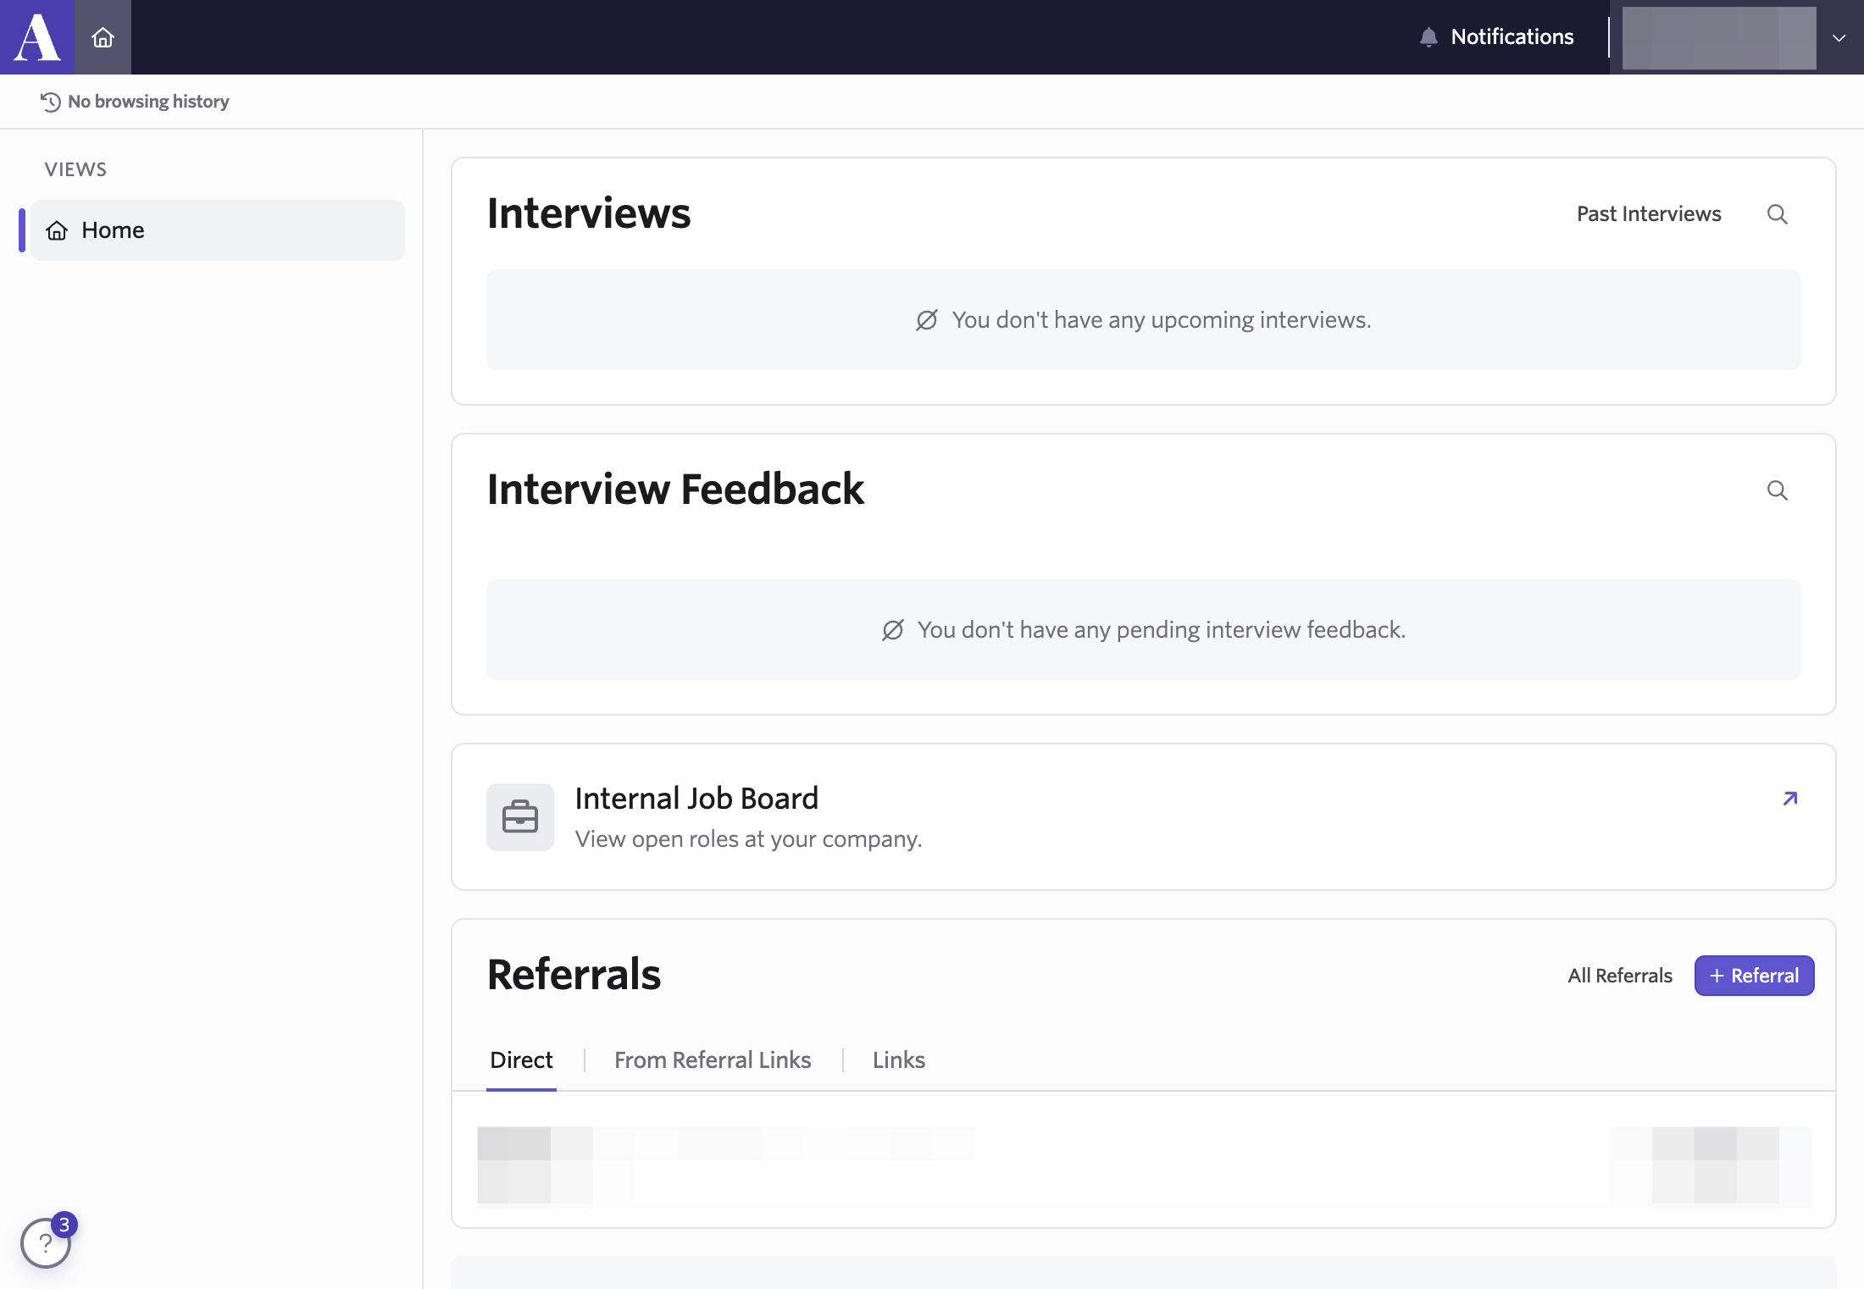
Task: View All Referrals link
Action: (1620, 976)
